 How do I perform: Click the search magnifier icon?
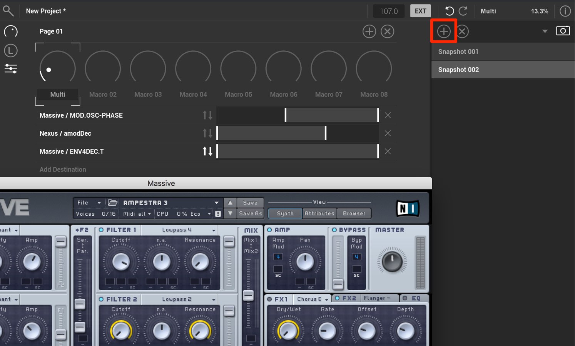click(x=8, y=11)
